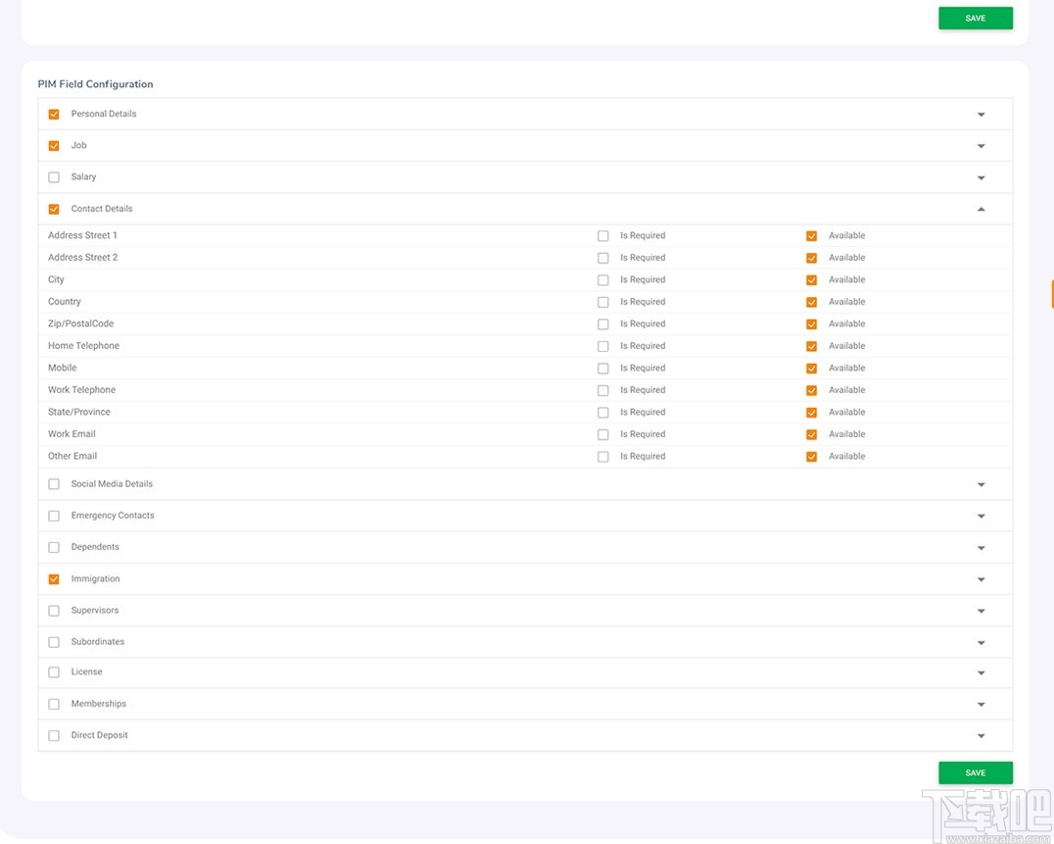Expand the Subordinates section arrow
This screenshot has width=1054, height=844.
[x=981, y=643]
